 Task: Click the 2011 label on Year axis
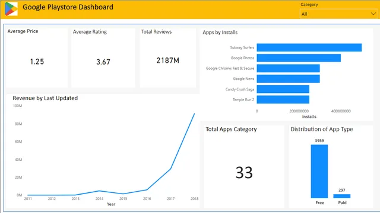pos(28,199)
